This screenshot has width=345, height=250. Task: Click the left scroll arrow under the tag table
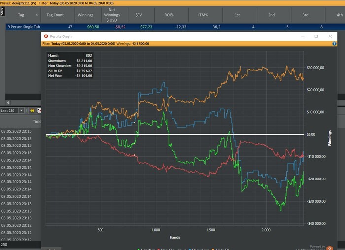pos(8,103)
